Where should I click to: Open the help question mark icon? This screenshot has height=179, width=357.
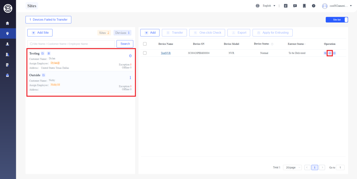(x=314, y=6)
